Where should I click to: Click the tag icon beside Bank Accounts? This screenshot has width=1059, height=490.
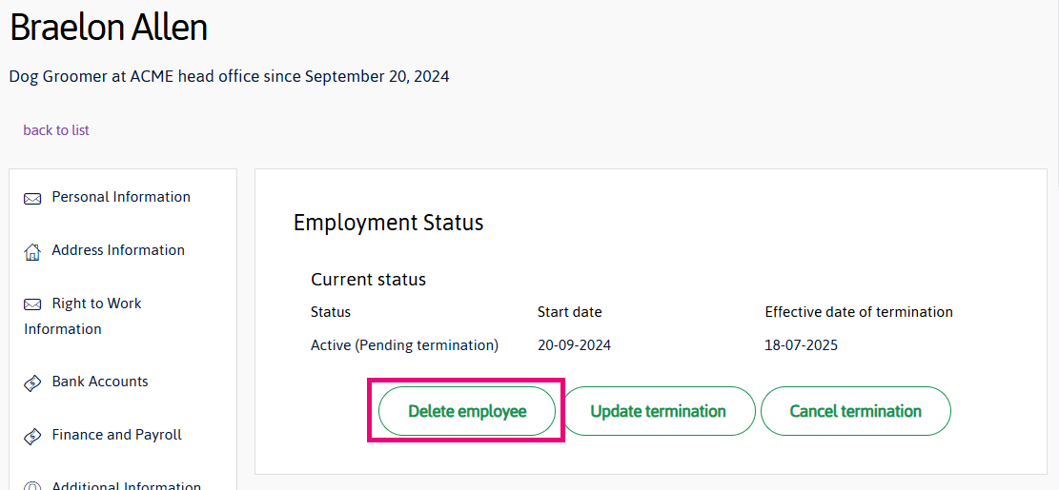pyautogui.click(x=32, y=383)
